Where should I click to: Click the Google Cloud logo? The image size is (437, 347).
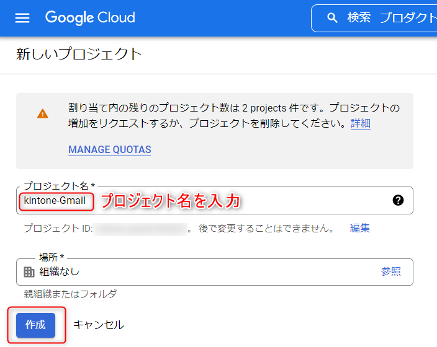pyautogui.click(x=90, y=18)
